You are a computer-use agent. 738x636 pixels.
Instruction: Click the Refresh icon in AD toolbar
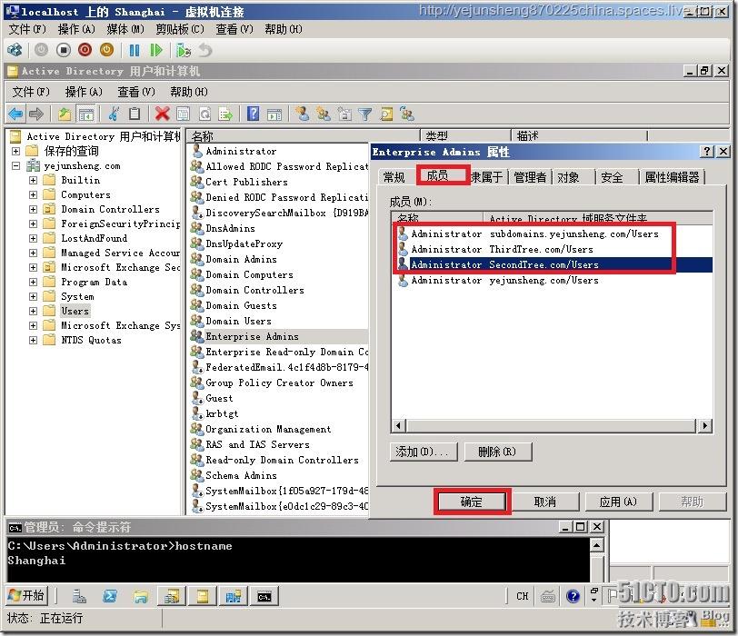click(x=204, y=114)
